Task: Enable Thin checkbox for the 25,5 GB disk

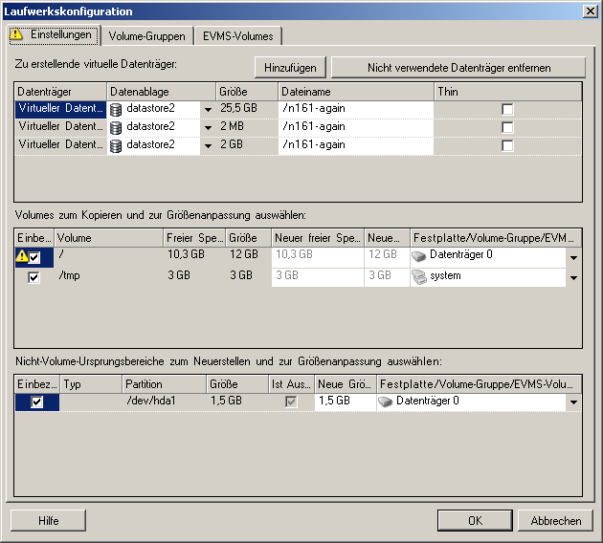Action: coord(507,109)
